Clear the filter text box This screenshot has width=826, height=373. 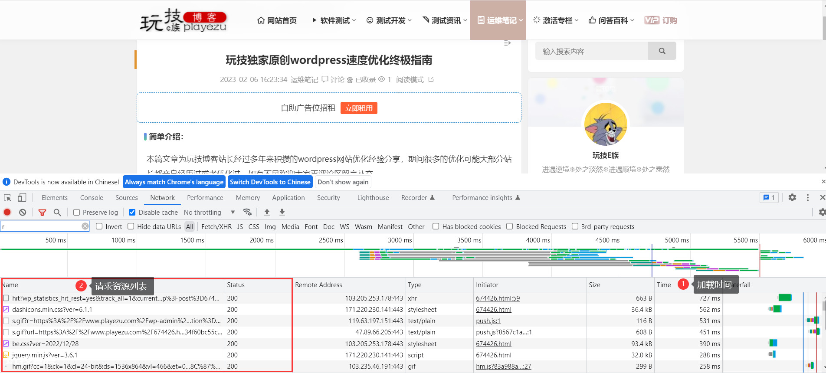point(85,226)
